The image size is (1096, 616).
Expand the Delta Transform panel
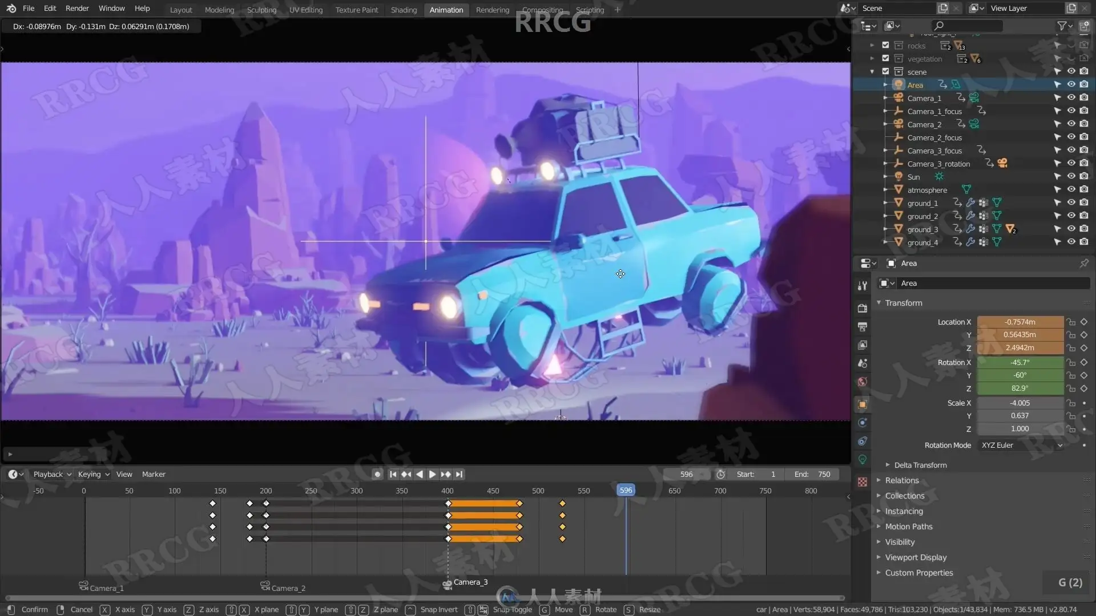[919, 465]
